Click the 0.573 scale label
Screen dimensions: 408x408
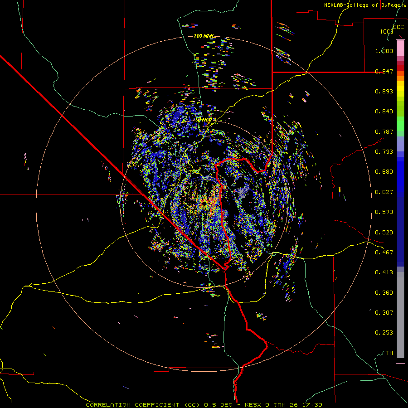tap(384, 212)
